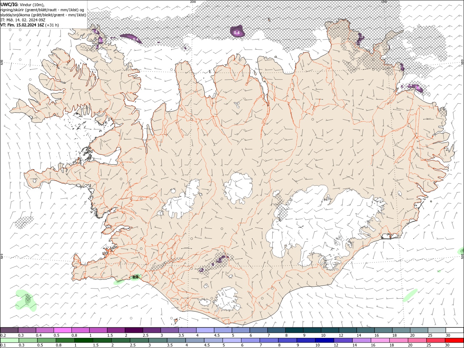
Task: Click the hot pink swatch labeled 20
Action: (417, 340)
